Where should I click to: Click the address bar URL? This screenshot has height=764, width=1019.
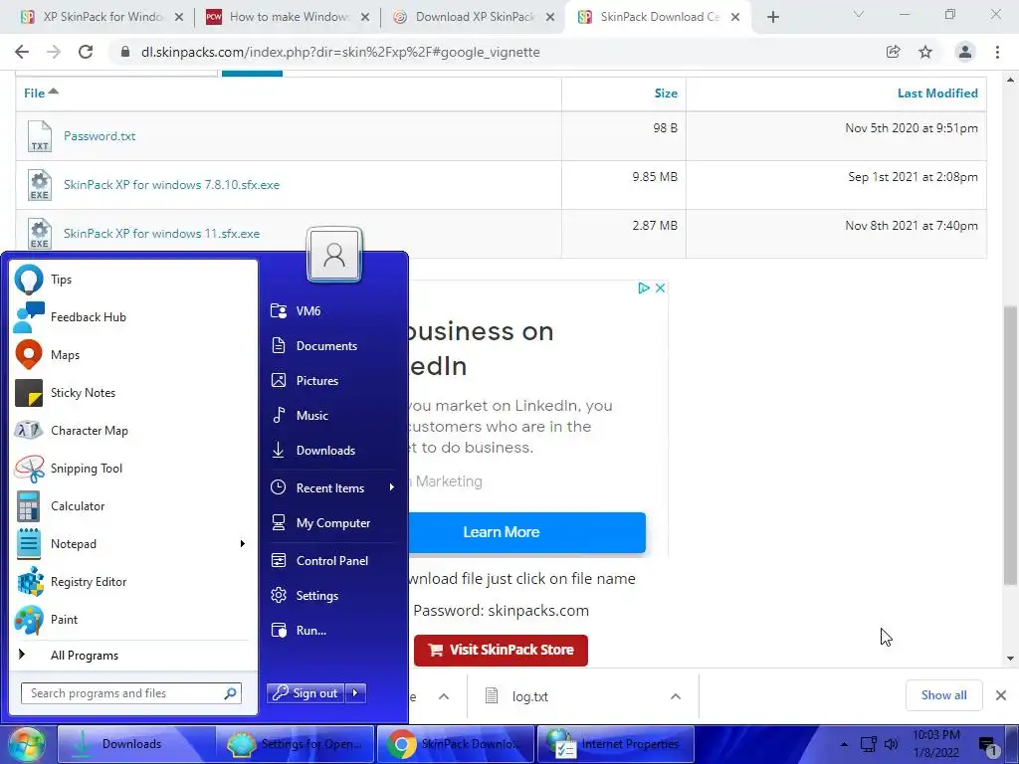pos(340,52)
